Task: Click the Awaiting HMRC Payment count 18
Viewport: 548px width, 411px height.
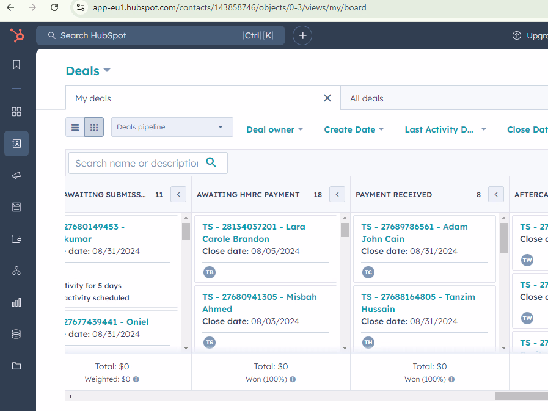Action: click(x=318, y=195)
